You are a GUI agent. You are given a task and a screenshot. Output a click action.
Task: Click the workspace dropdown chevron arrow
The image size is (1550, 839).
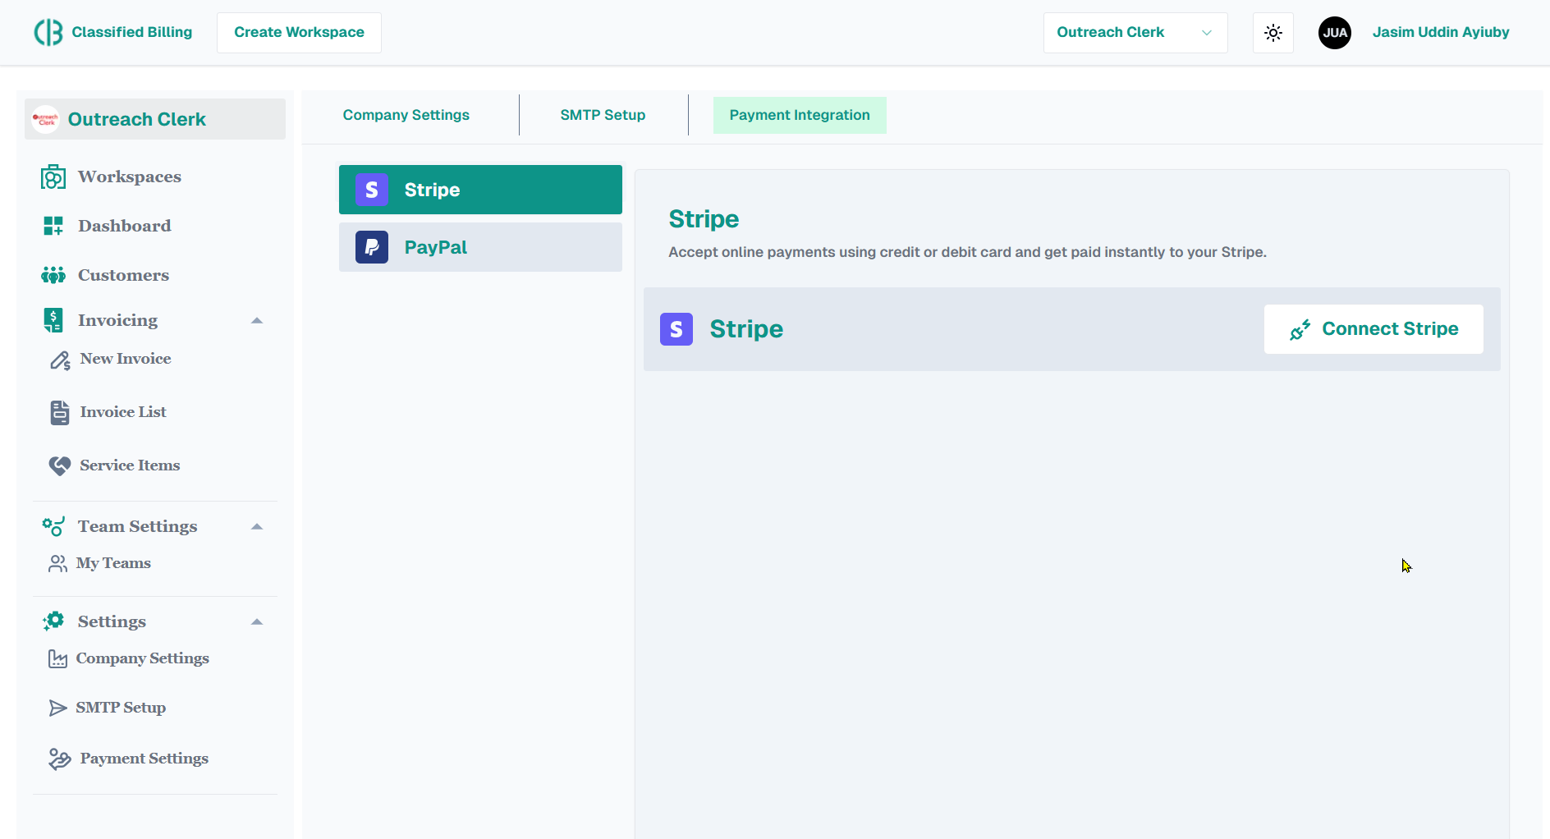click(1207, 33)
